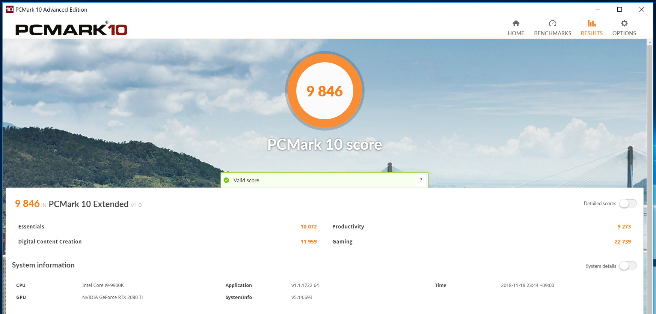Image resolution: width=656 pixels, height=314 pixels.
Task: Click the question mark help button
Action: (x=421, y=180)
